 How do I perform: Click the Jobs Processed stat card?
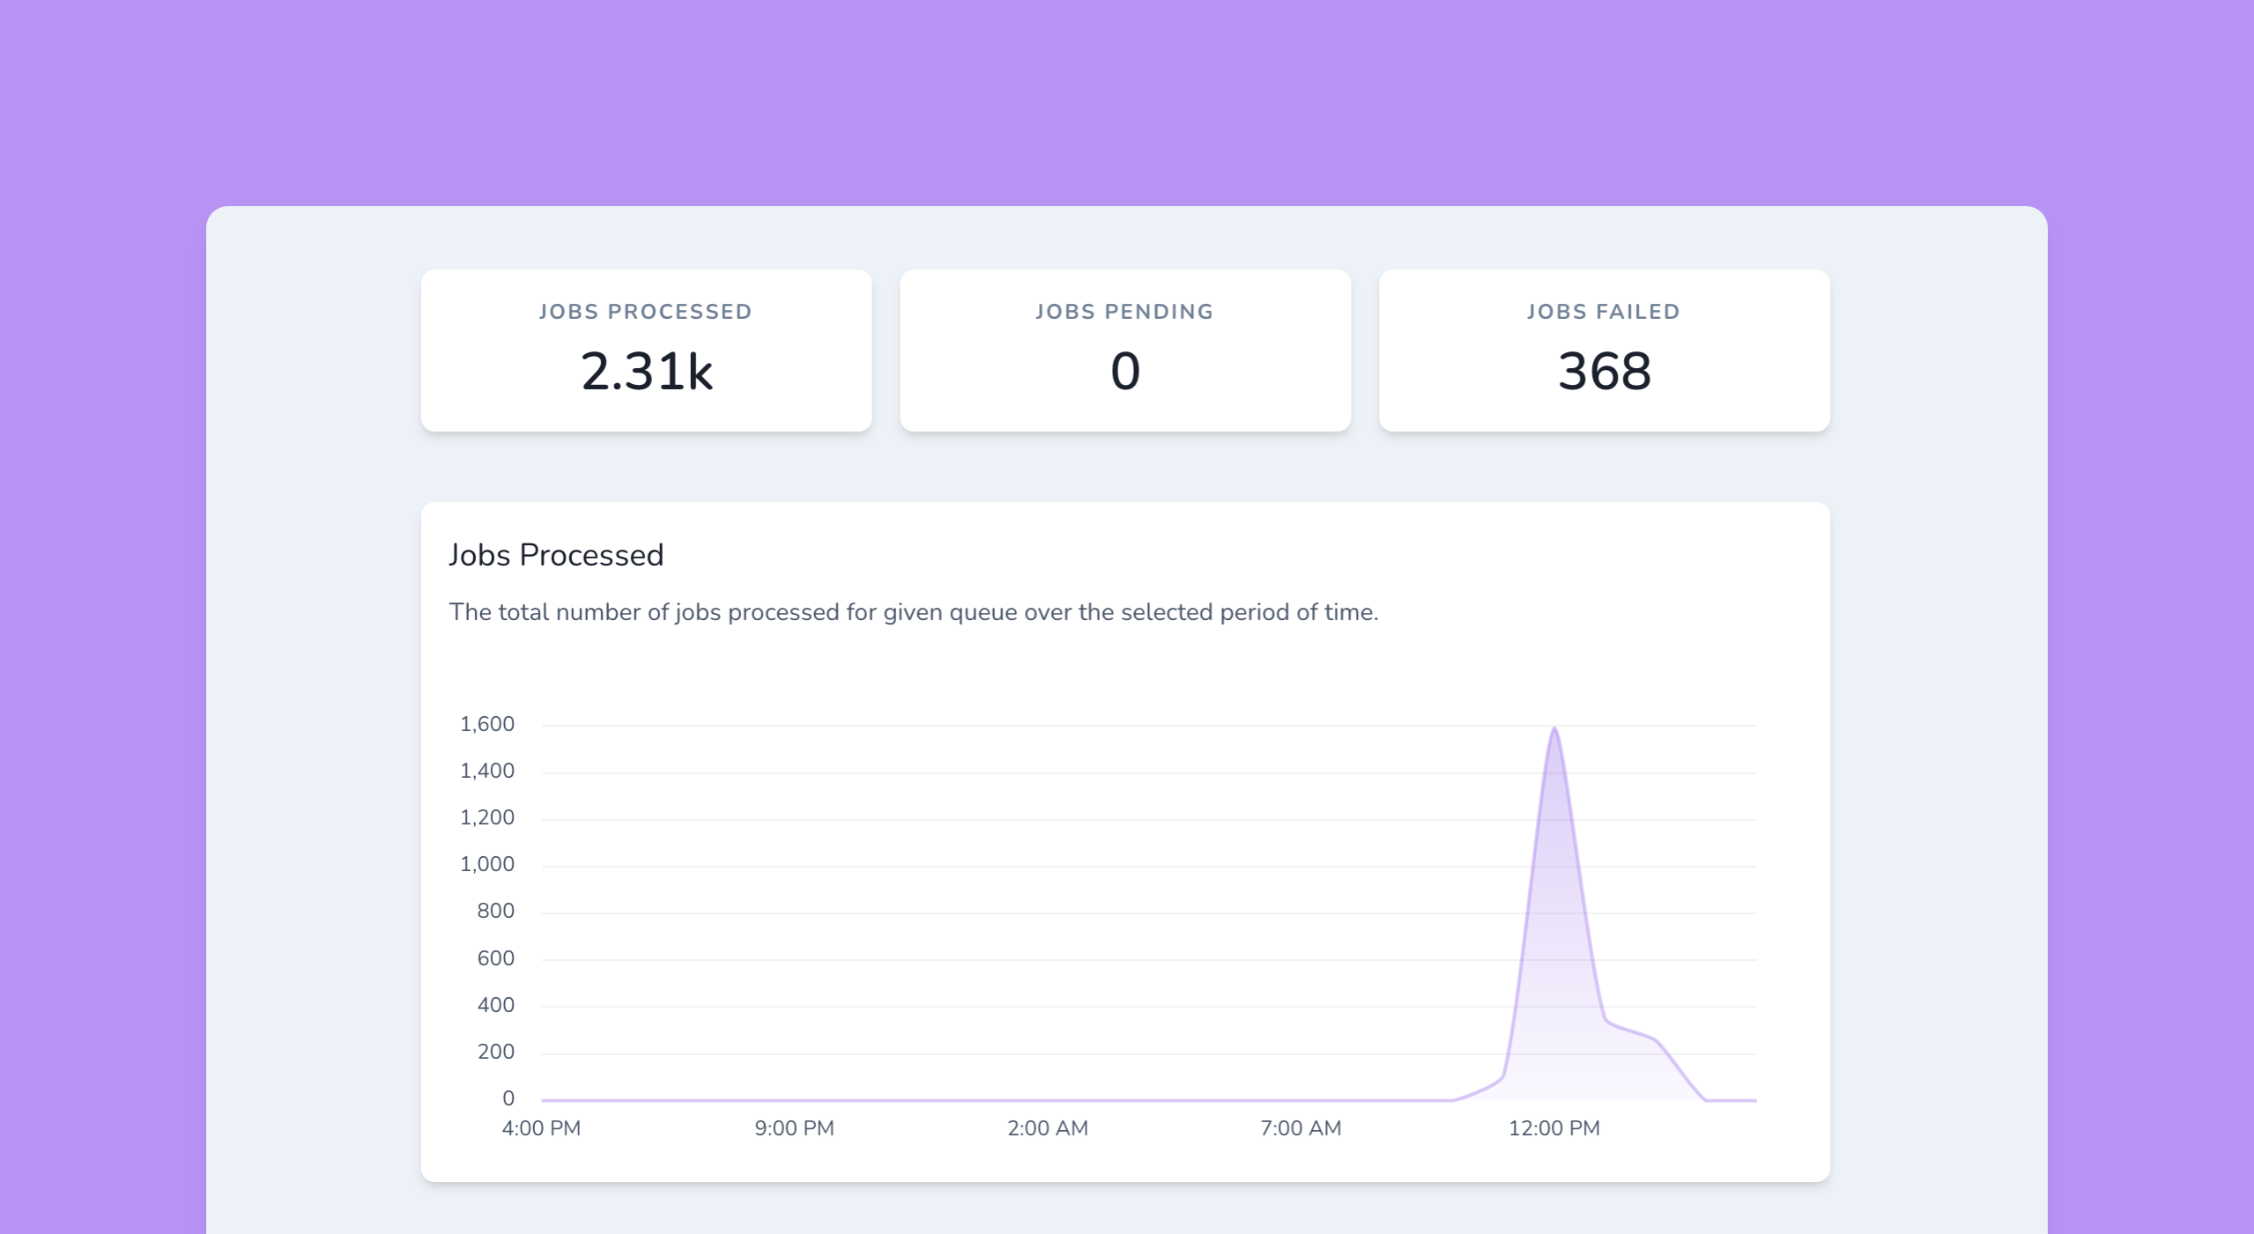click(646, 351)
